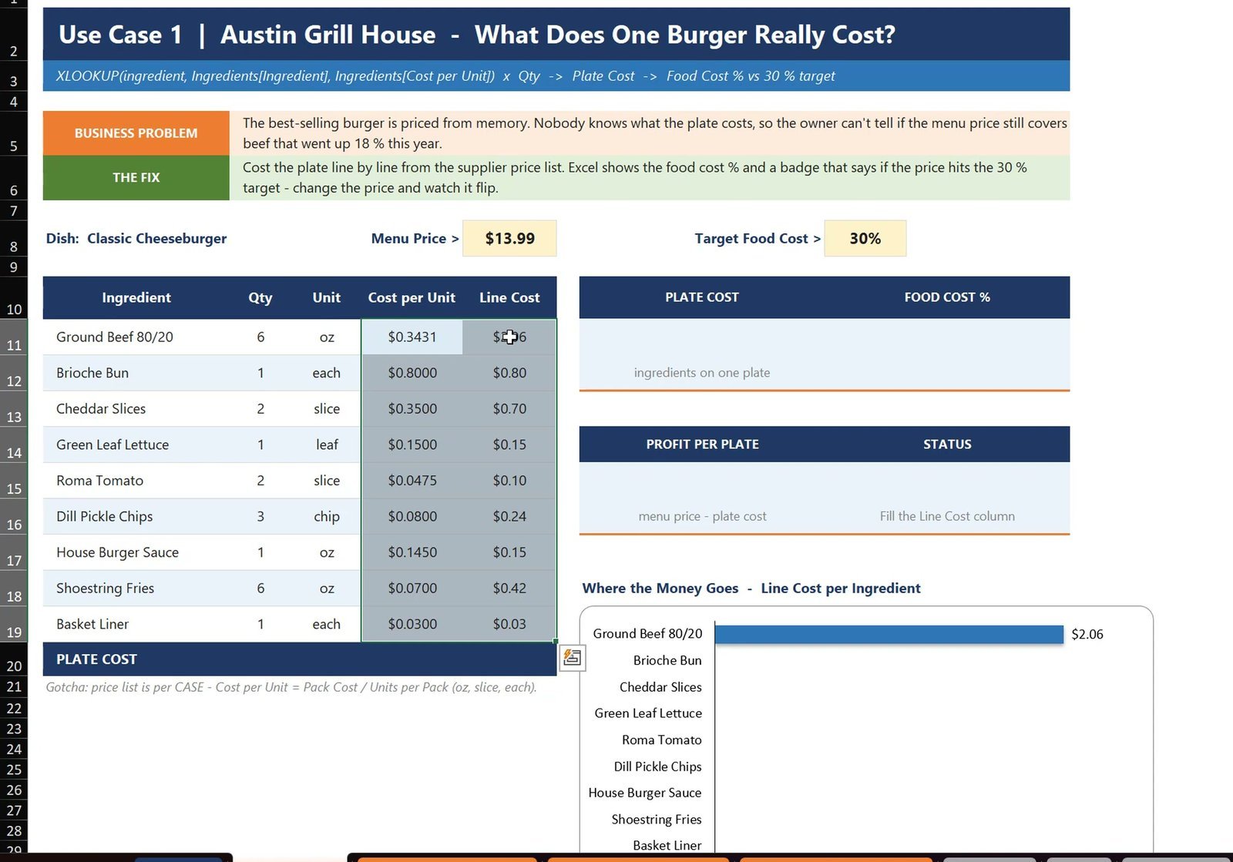Select the Qty cell for Dill Pickle Chips
The height and width of the screenshot is (862, 1233).
(260, 517)
